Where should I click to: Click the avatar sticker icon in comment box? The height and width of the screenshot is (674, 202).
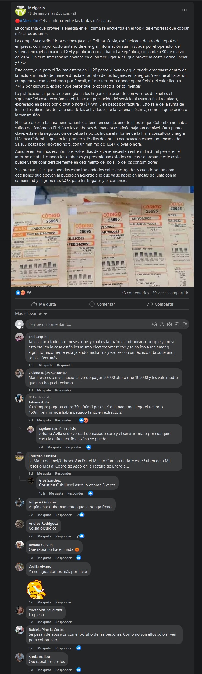(154, 324)
